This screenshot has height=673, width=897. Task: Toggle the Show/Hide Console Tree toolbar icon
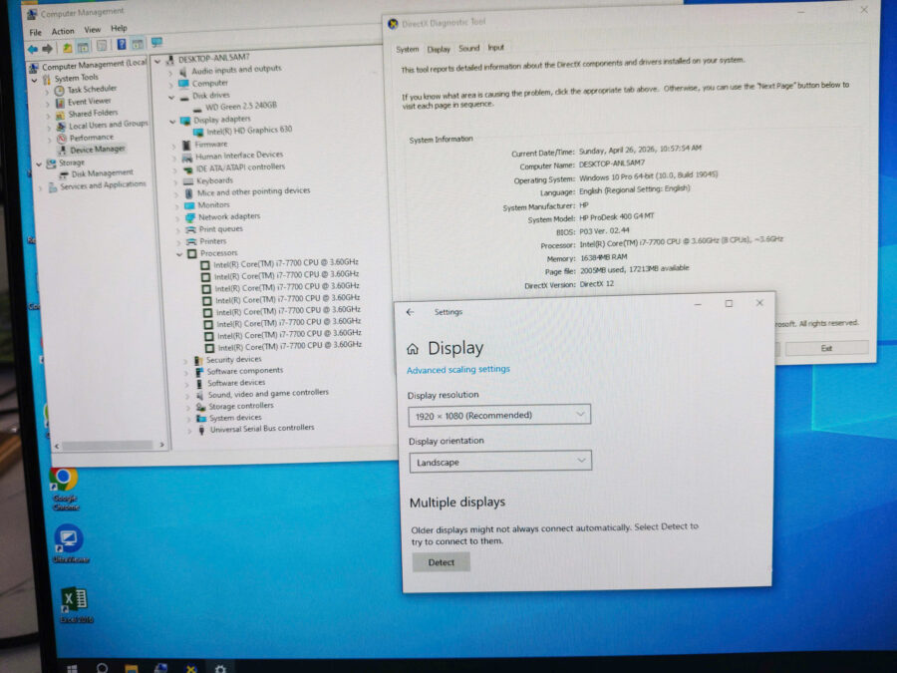(84, 47)
